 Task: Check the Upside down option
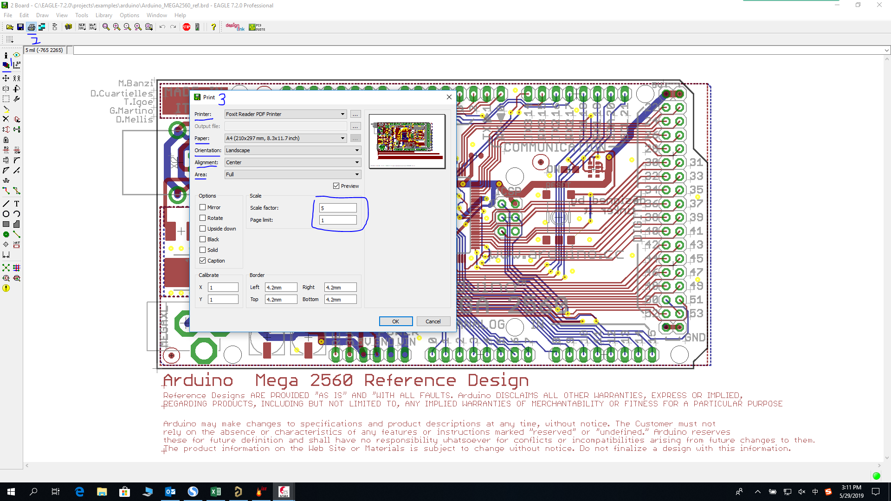203,229
